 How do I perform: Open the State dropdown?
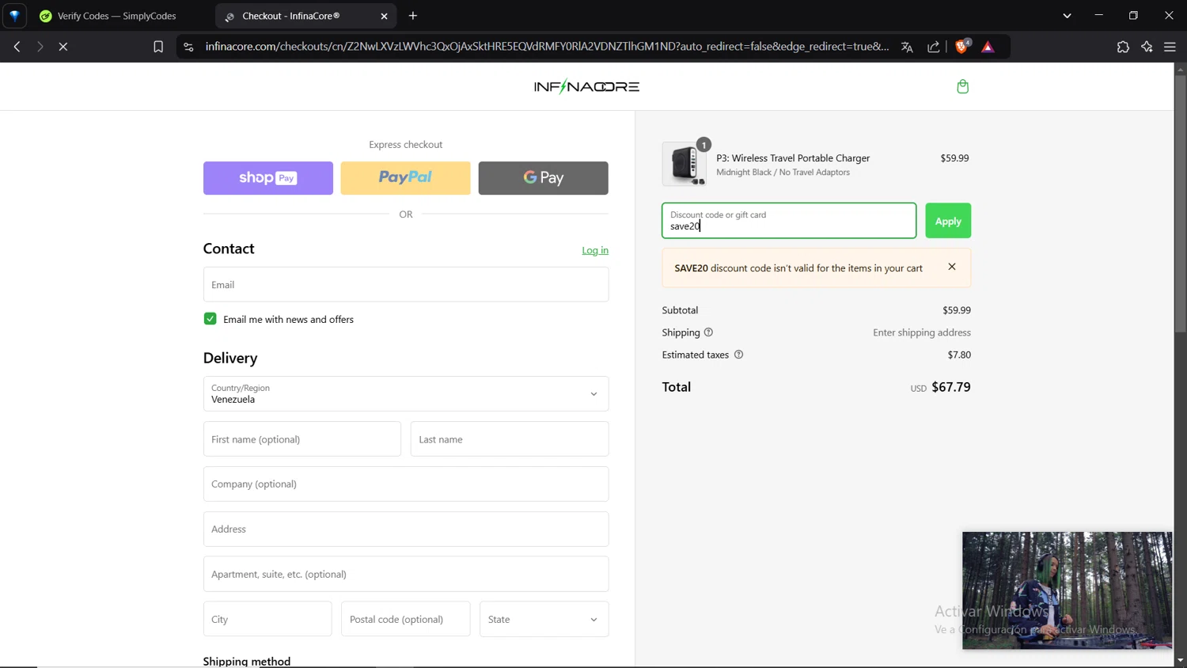tap(544, 619)
